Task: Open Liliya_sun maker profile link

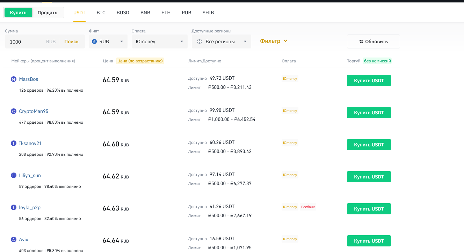Action: point(30,175)
